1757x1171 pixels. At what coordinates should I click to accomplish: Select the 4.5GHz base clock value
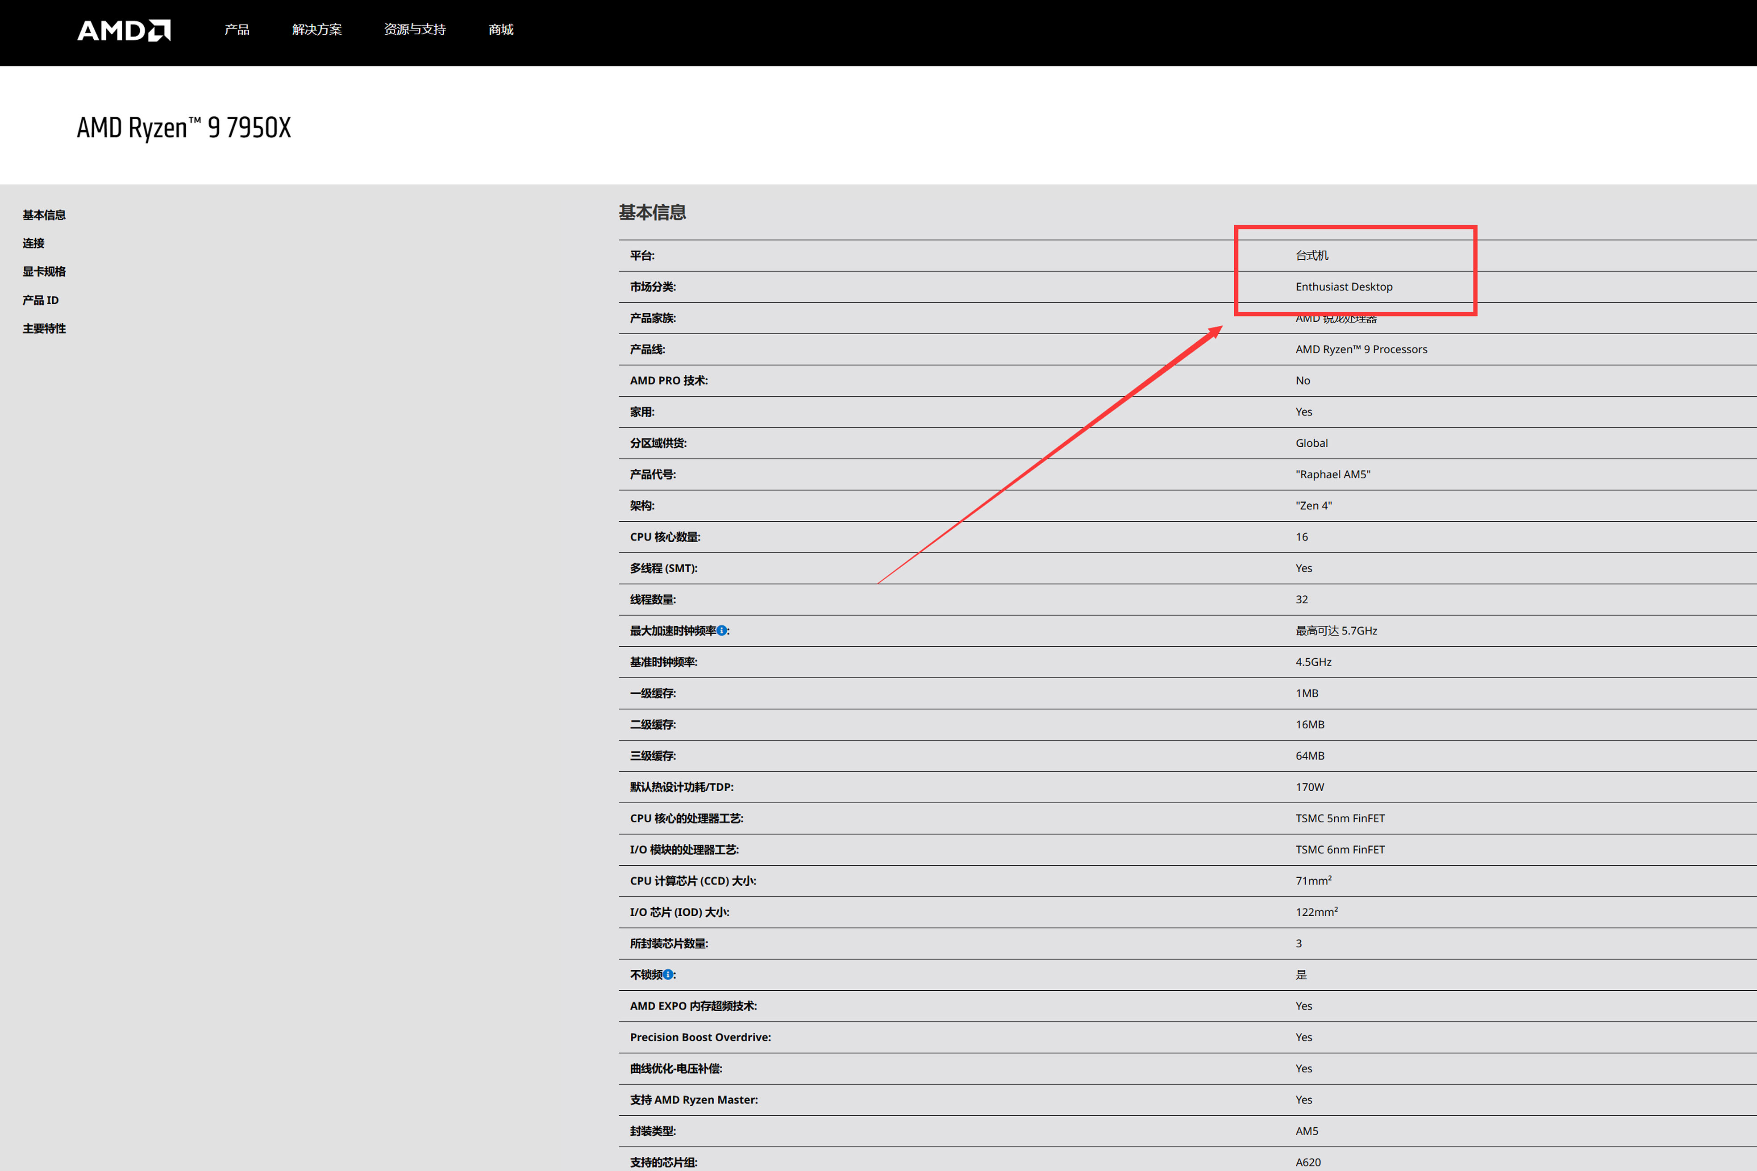pos(1313,662)
